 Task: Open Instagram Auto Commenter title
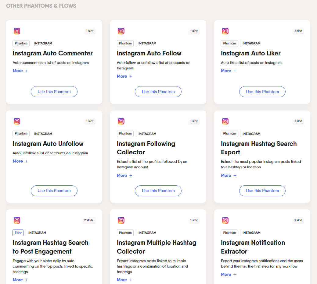click(x=52, y=53)
